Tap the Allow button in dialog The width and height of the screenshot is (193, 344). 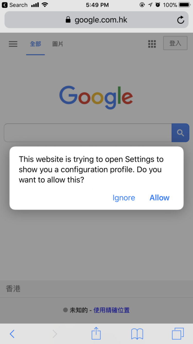click(160, 198)
